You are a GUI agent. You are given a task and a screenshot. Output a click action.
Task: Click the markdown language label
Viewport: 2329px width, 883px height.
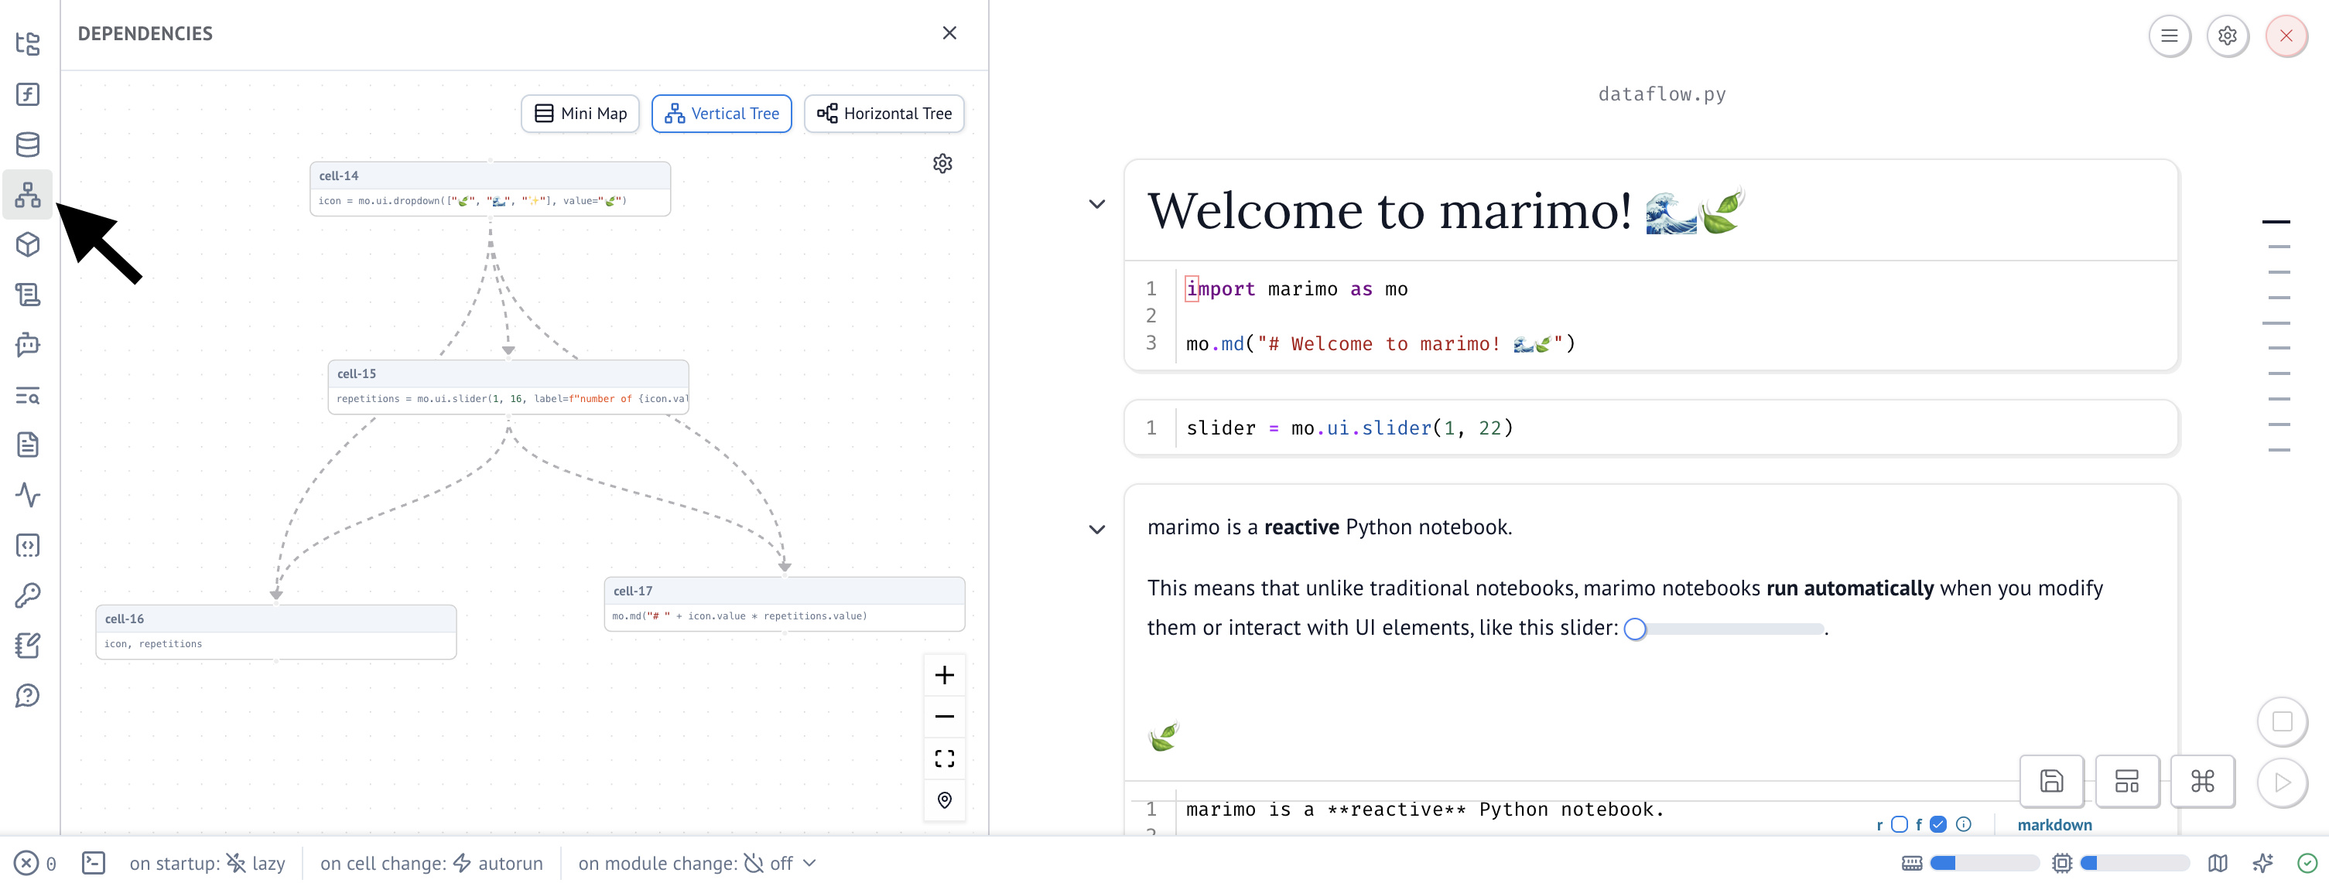pyautogui.click(x=2054, y=824)
